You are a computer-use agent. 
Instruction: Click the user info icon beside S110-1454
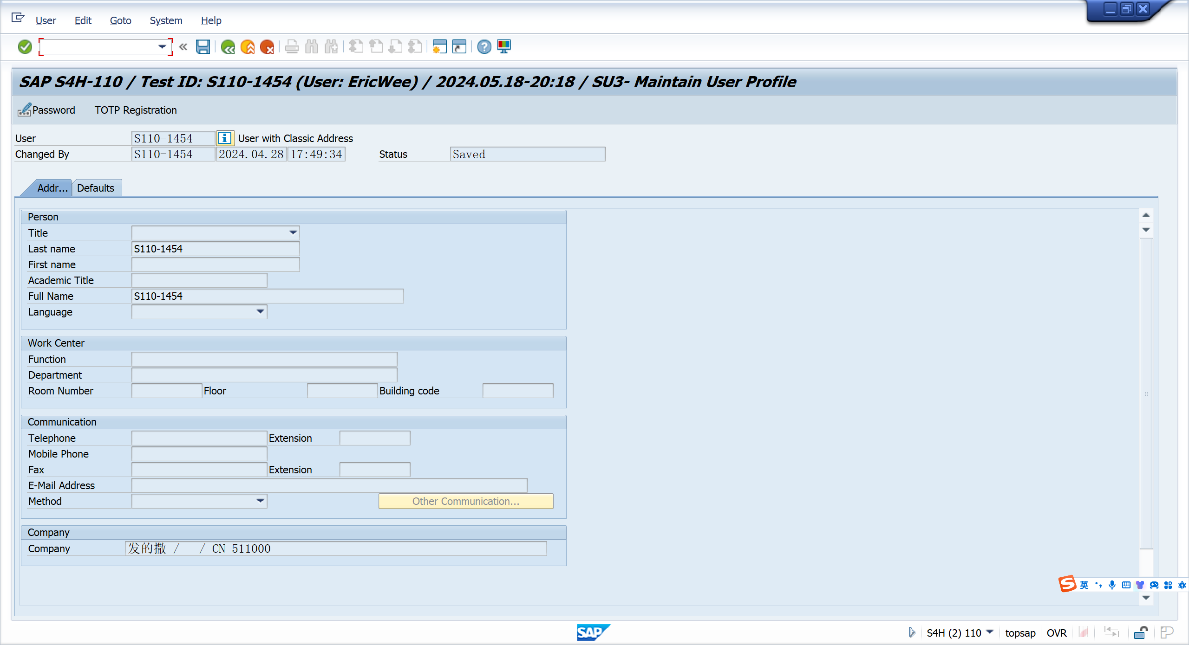[225, 138]
